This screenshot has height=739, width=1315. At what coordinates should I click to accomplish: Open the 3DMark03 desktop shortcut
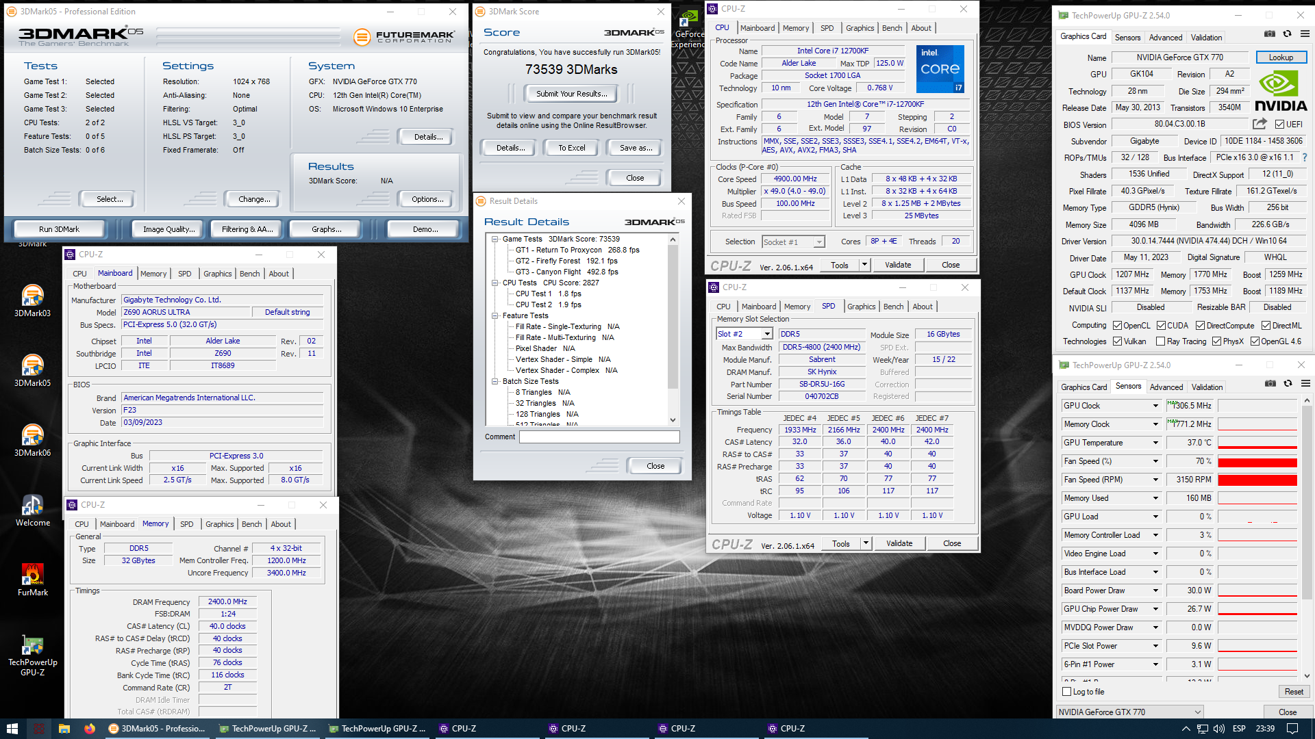[32, 301]
